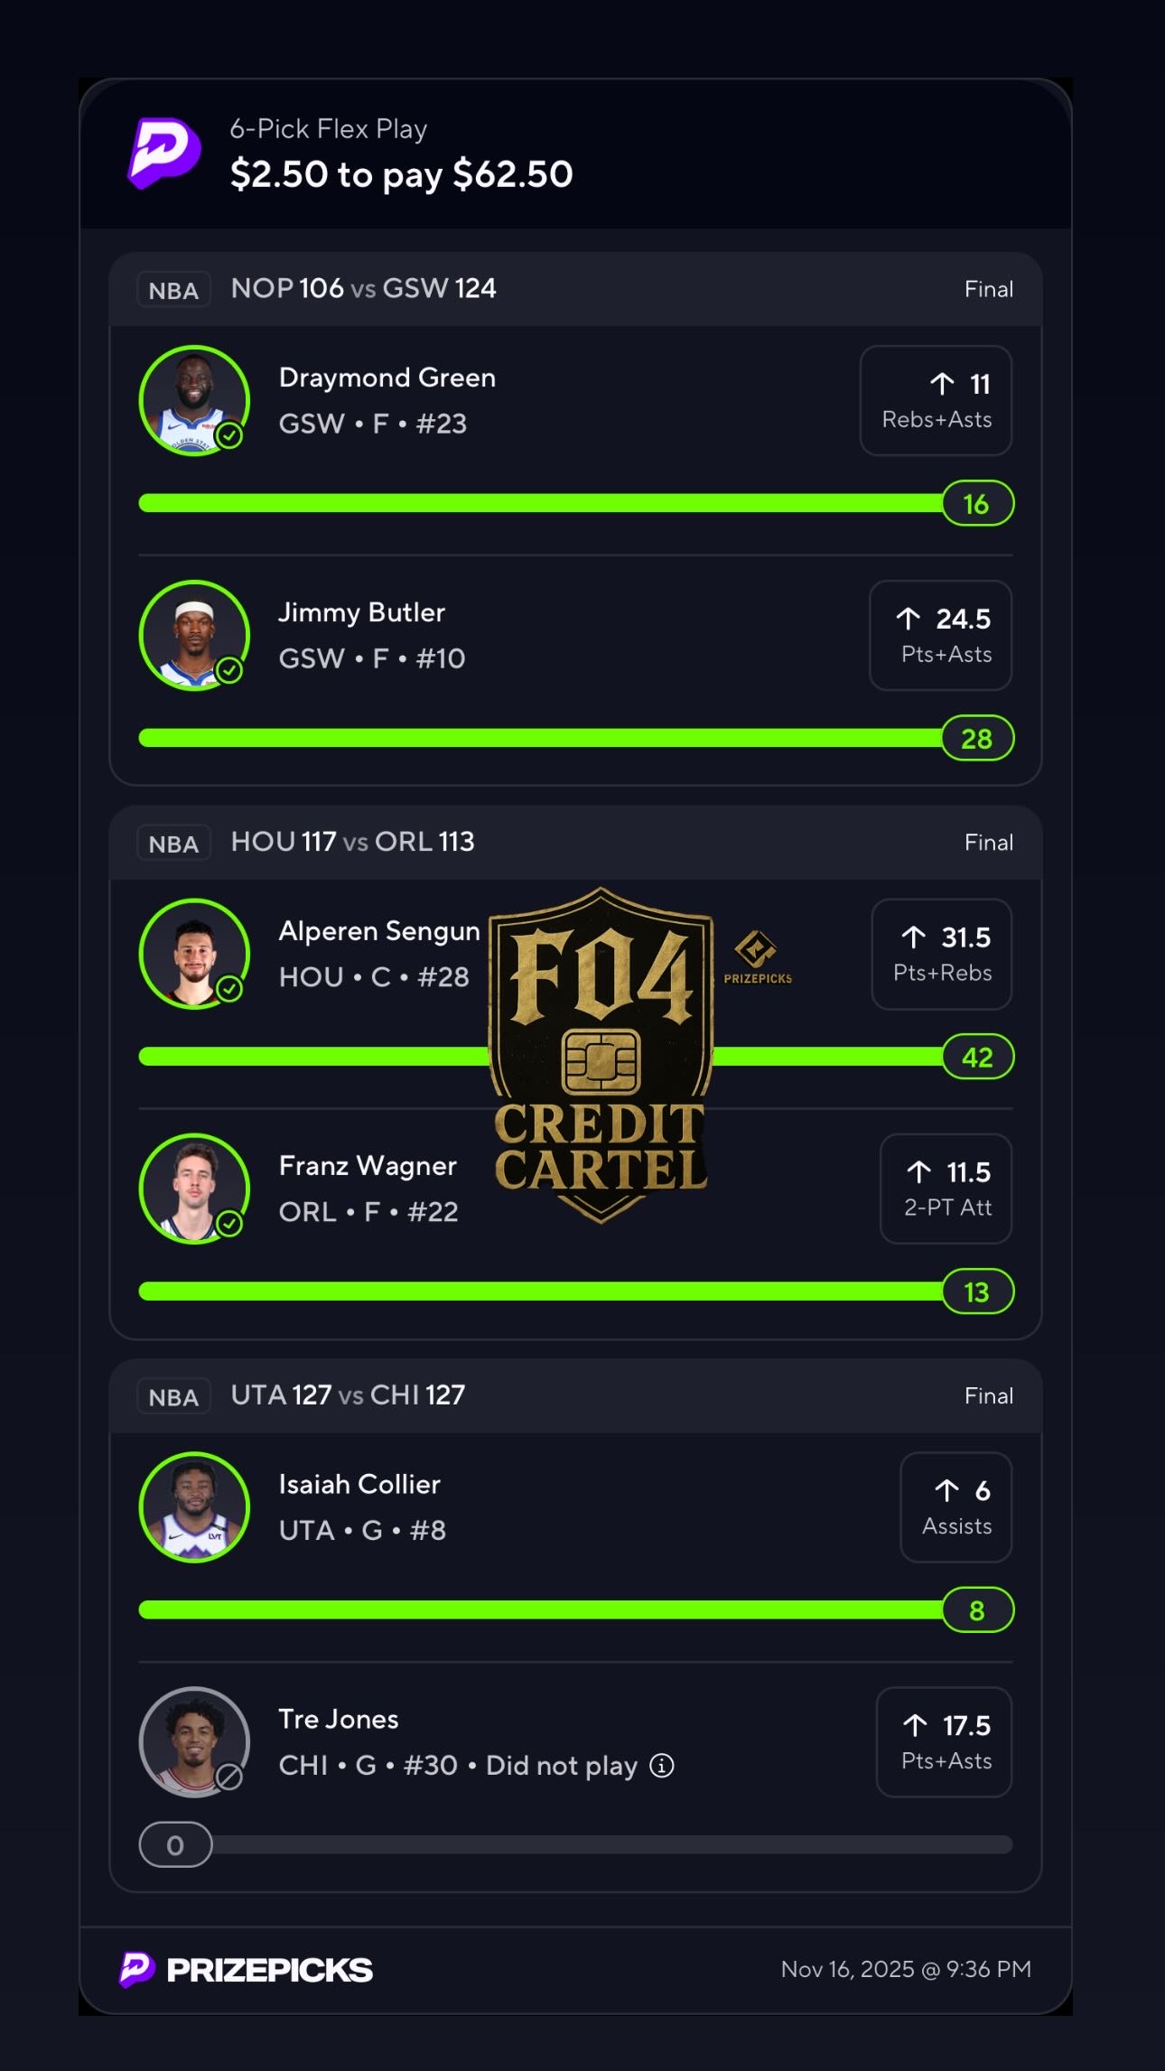Tap the 31.5 Pts+Rebs projection box
Viewport: 1165px width, 2071px height.
(x=941, y=954)
